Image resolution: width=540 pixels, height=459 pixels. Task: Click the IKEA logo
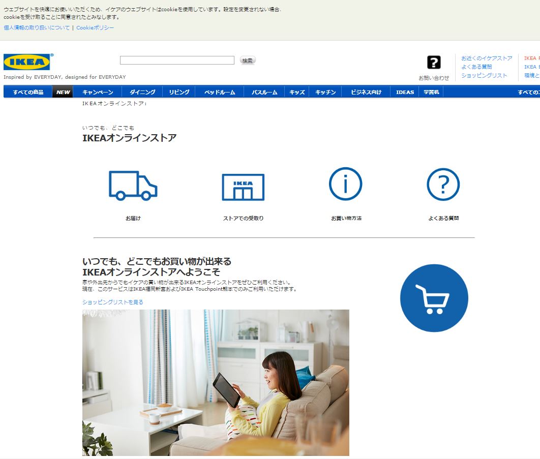[x=27, y=62]
